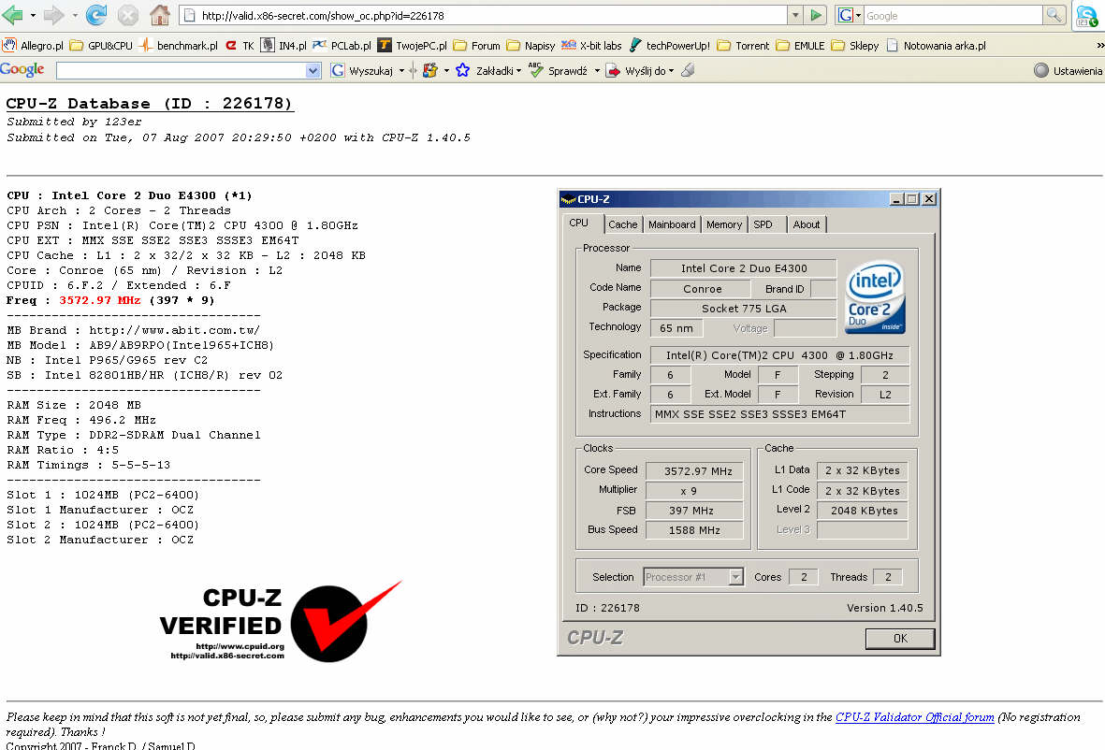Reload the page with the blue refresh icon

point(95,15)
